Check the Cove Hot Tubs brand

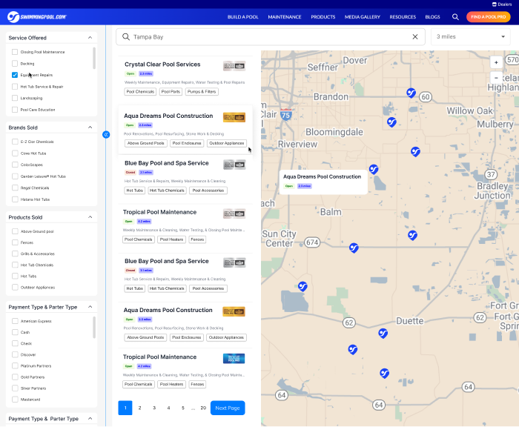click(x=15, y=153)
